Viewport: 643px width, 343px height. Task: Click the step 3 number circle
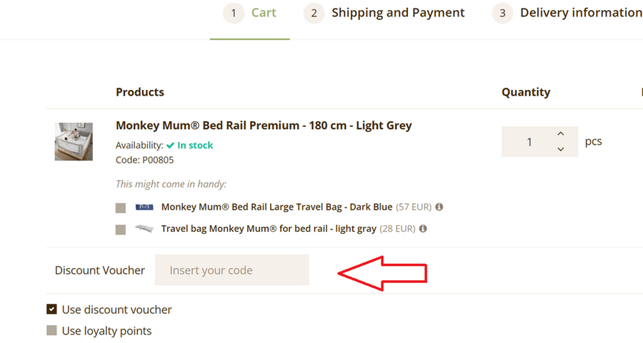(503, 14)
